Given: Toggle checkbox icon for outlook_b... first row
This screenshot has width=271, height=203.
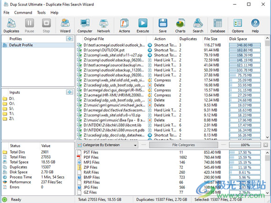Looking at the screenshot, I should [79, 45].
